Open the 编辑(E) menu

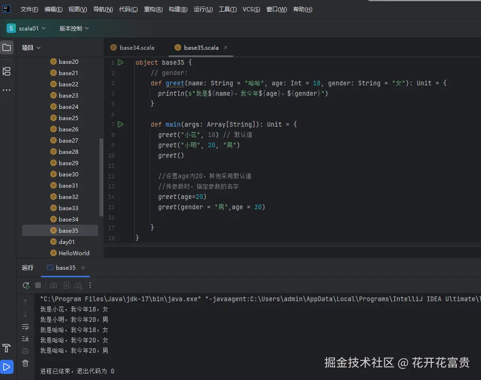[53, 9]
